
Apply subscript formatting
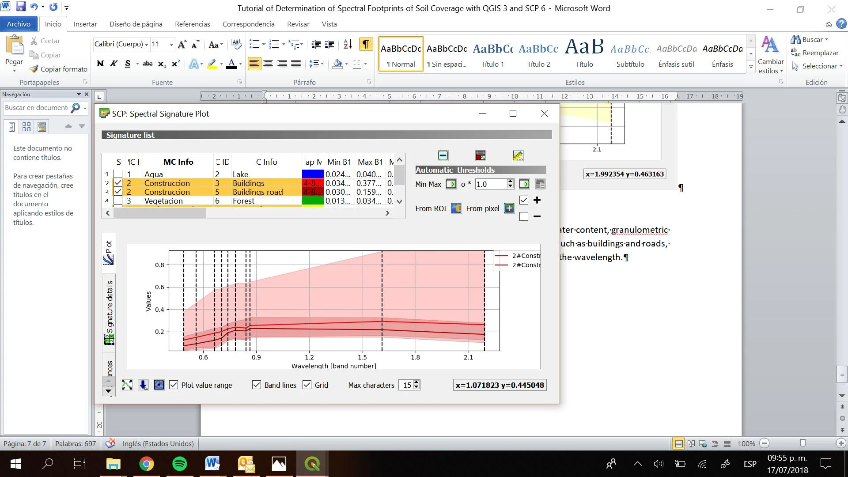[x=162, y=64]
